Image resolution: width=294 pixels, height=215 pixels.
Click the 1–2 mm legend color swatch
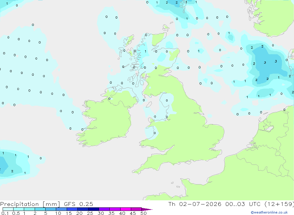(x=29, y=209)
